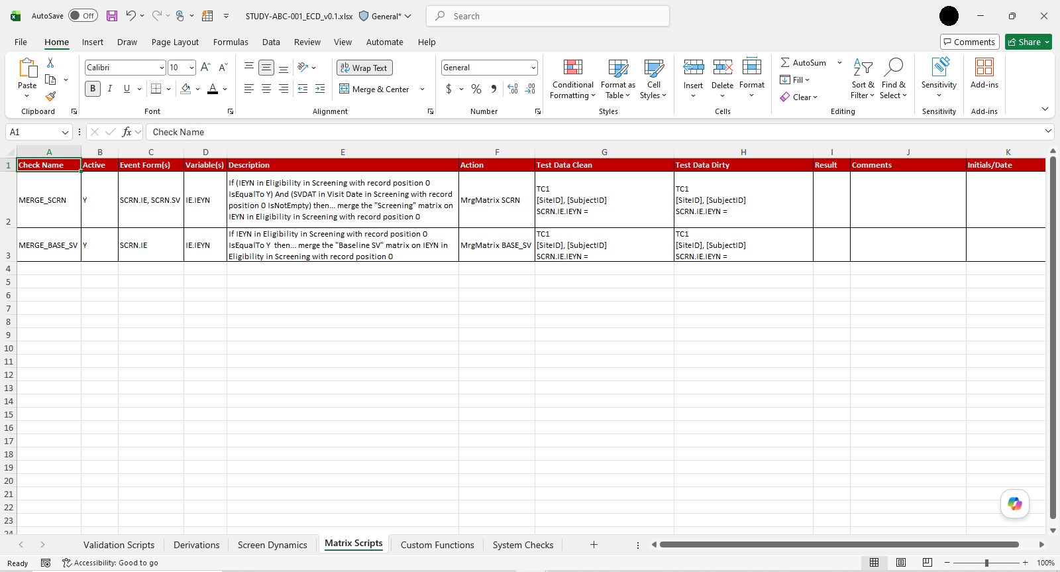The height and width of the screenshot is (572, 1060).
Task: Click Increase Font Size icon
Action: coord(205,68)
